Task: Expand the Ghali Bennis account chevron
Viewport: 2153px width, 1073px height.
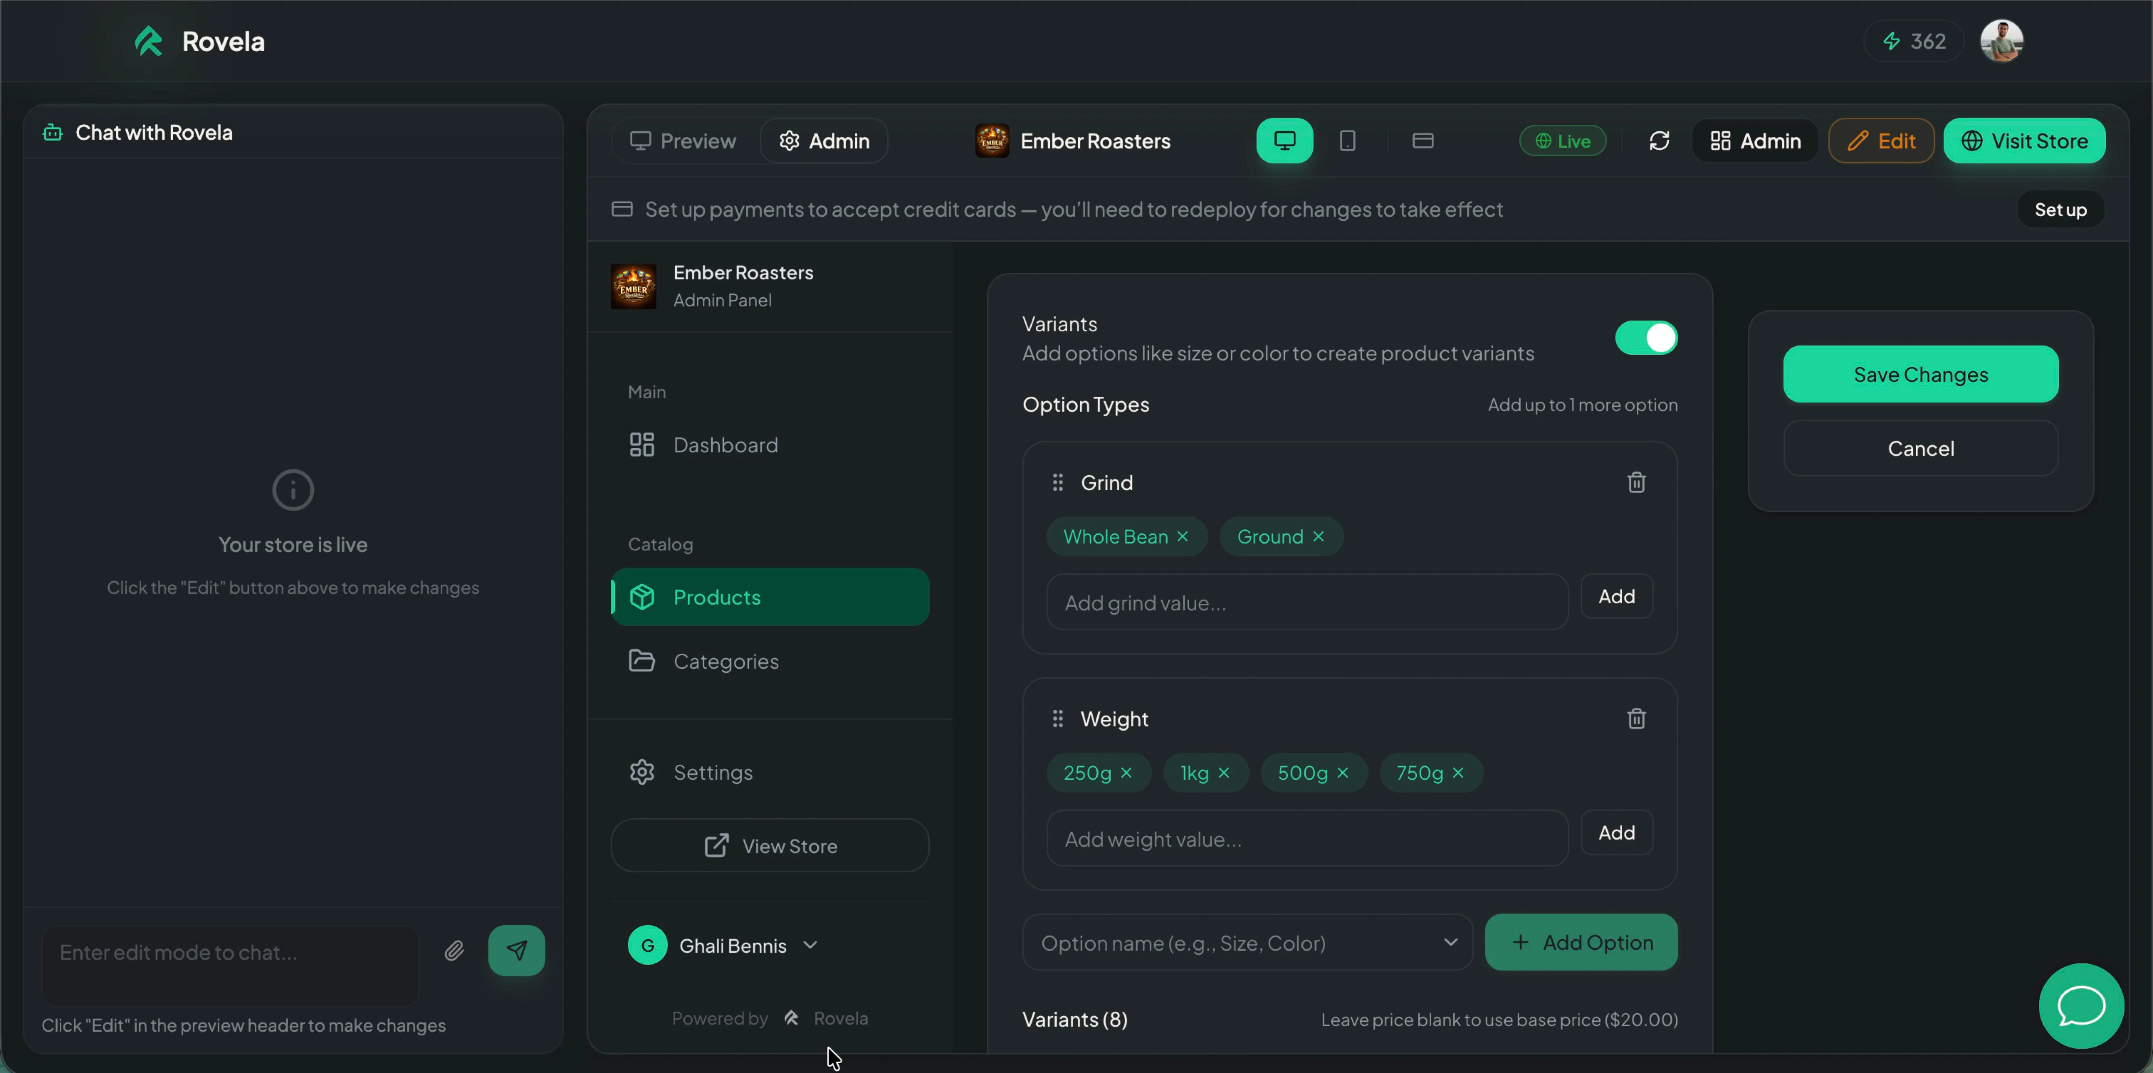Action: coord(810,945)
